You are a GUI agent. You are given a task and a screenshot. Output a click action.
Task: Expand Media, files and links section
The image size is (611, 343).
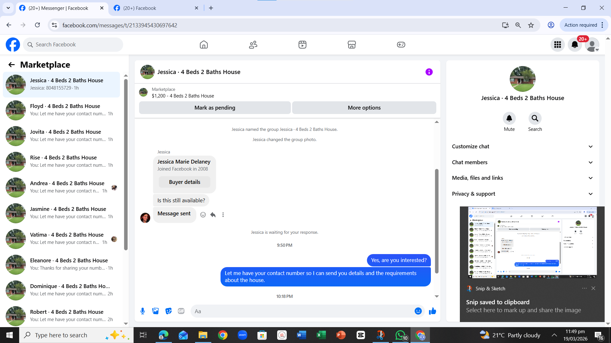pyautogui.click(x=522, y=178)
